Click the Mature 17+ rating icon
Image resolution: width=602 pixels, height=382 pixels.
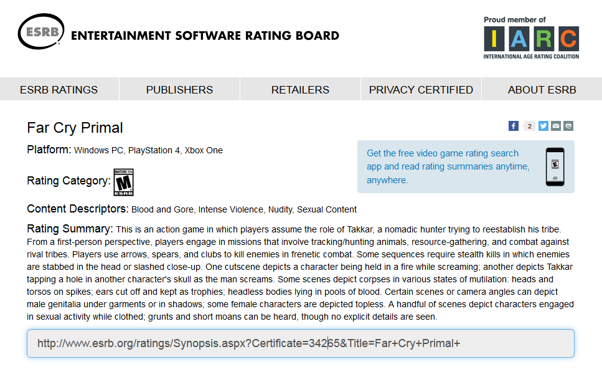pos(123,182)
